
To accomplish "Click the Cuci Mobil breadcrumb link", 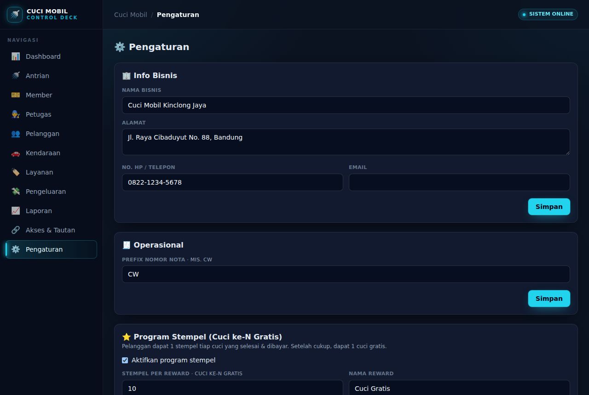I will [x=131, y=15].
